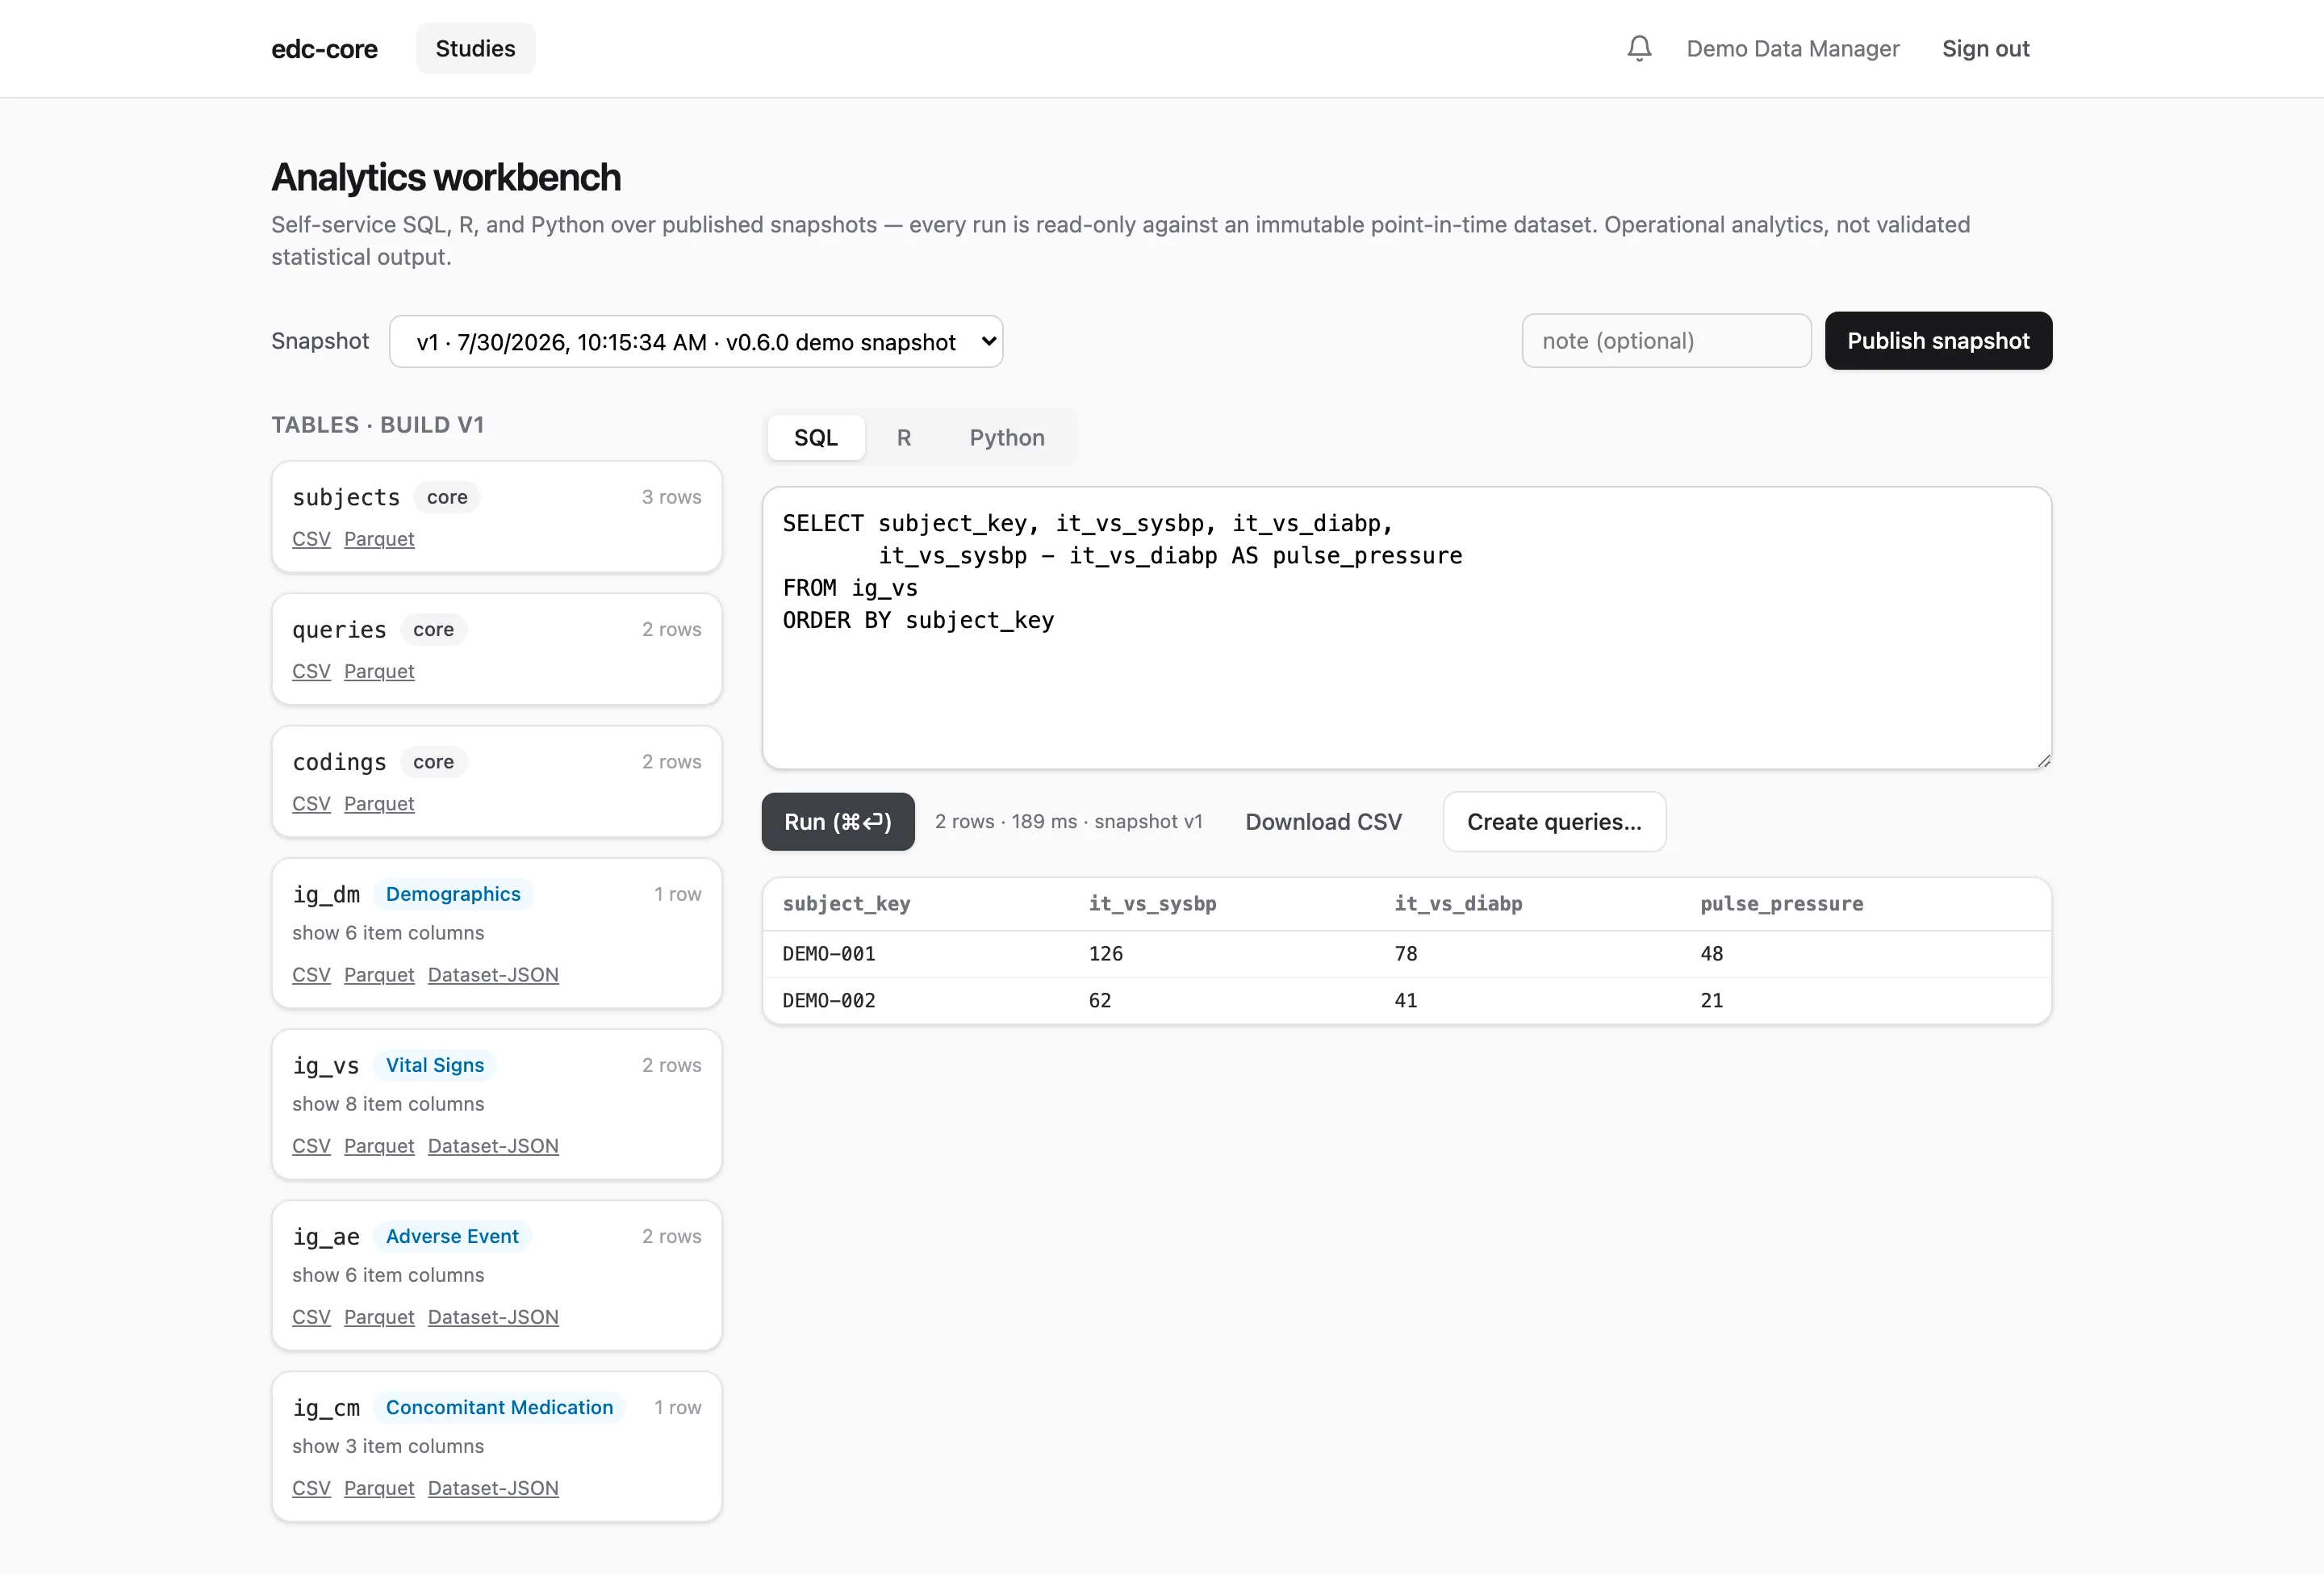Screen dimensions: 2324x1574
Task: Click the TABLES · BUILD V1 heading
Action: tap(378, 425)
